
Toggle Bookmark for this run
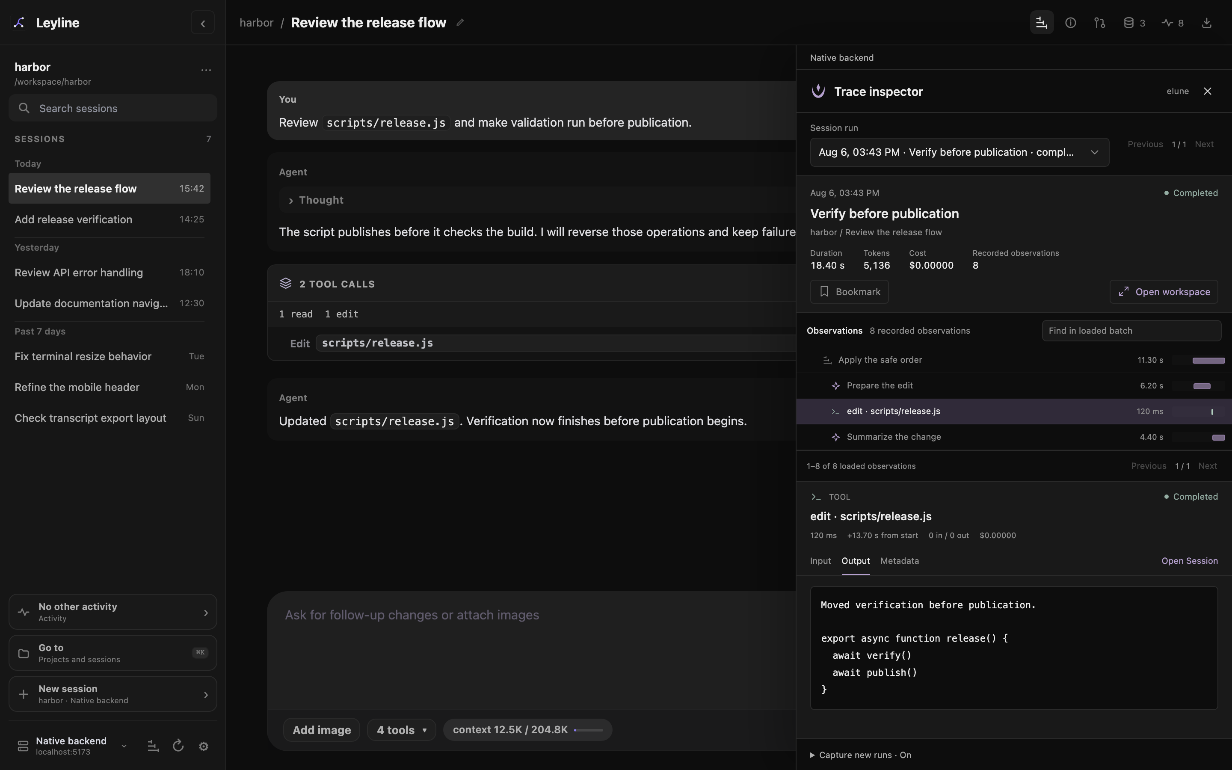[849, 292]
